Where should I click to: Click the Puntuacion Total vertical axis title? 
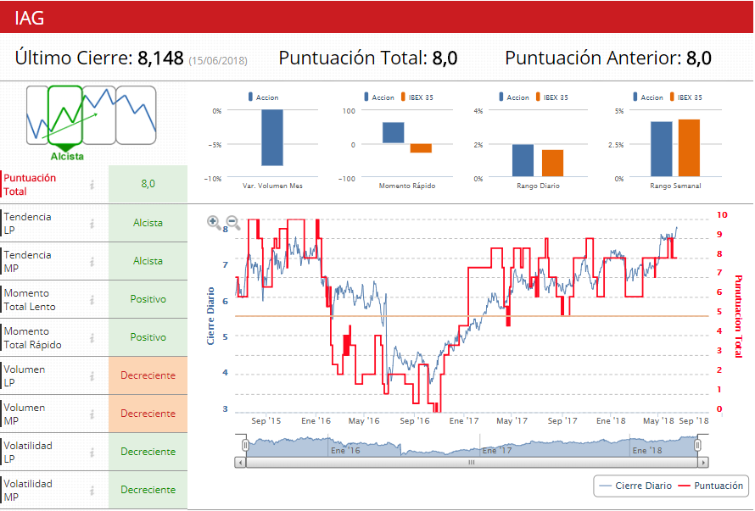[738, 316]
